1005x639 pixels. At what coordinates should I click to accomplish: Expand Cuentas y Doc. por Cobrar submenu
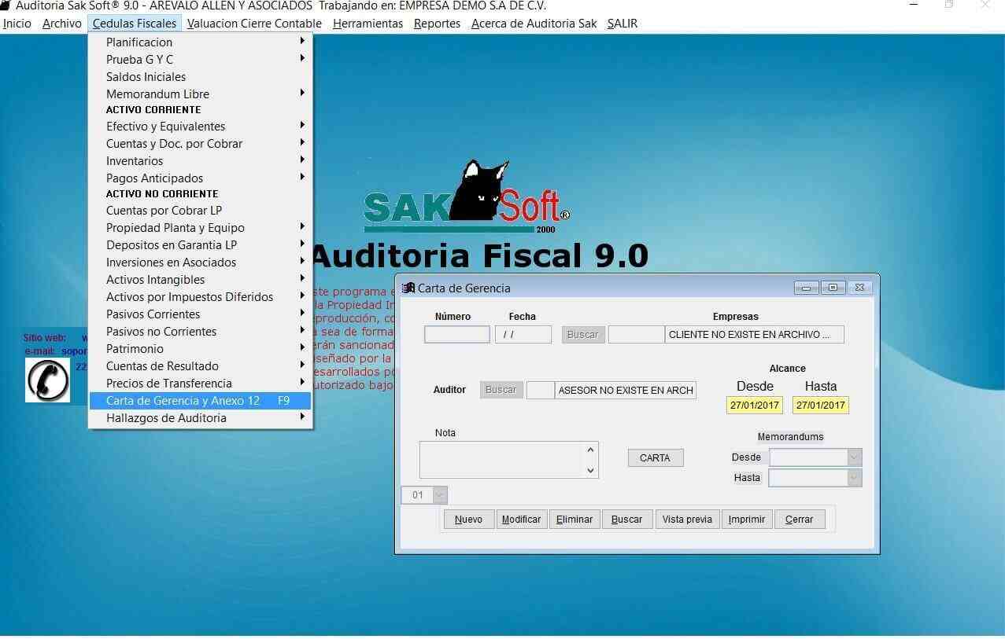click(201, 144)
